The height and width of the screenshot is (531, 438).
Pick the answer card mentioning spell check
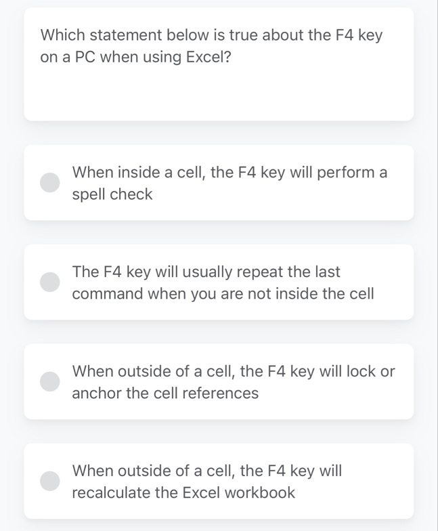tap(219, 183)
